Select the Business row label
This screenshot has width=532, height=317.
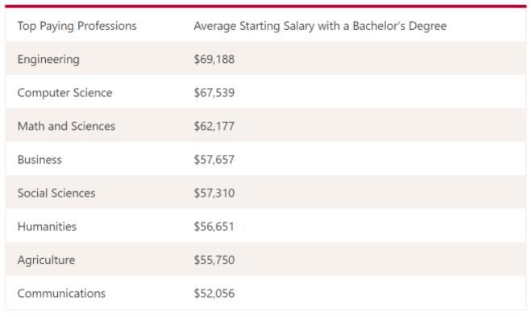pos(39,160)
